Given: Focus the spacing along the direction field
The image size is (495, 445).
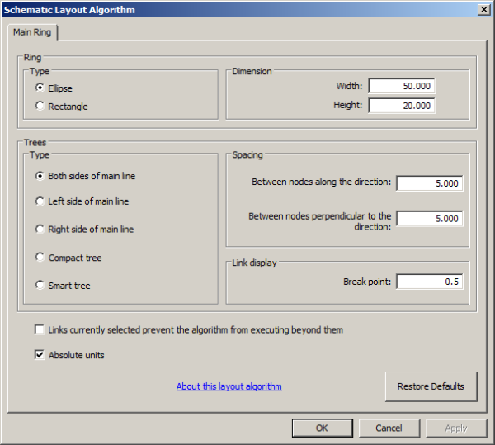Looking at the screenshot, I should 429,183.
